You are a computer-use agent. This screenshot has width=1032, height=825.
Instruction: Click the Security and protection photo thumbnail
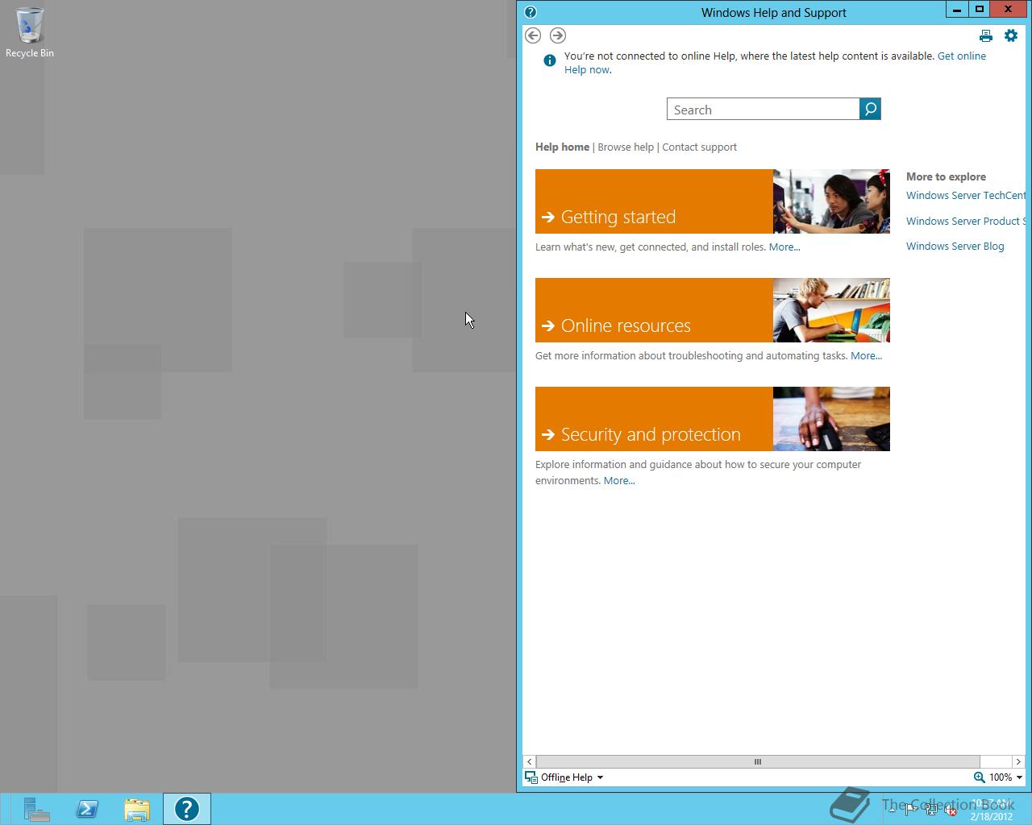(831, 419)
